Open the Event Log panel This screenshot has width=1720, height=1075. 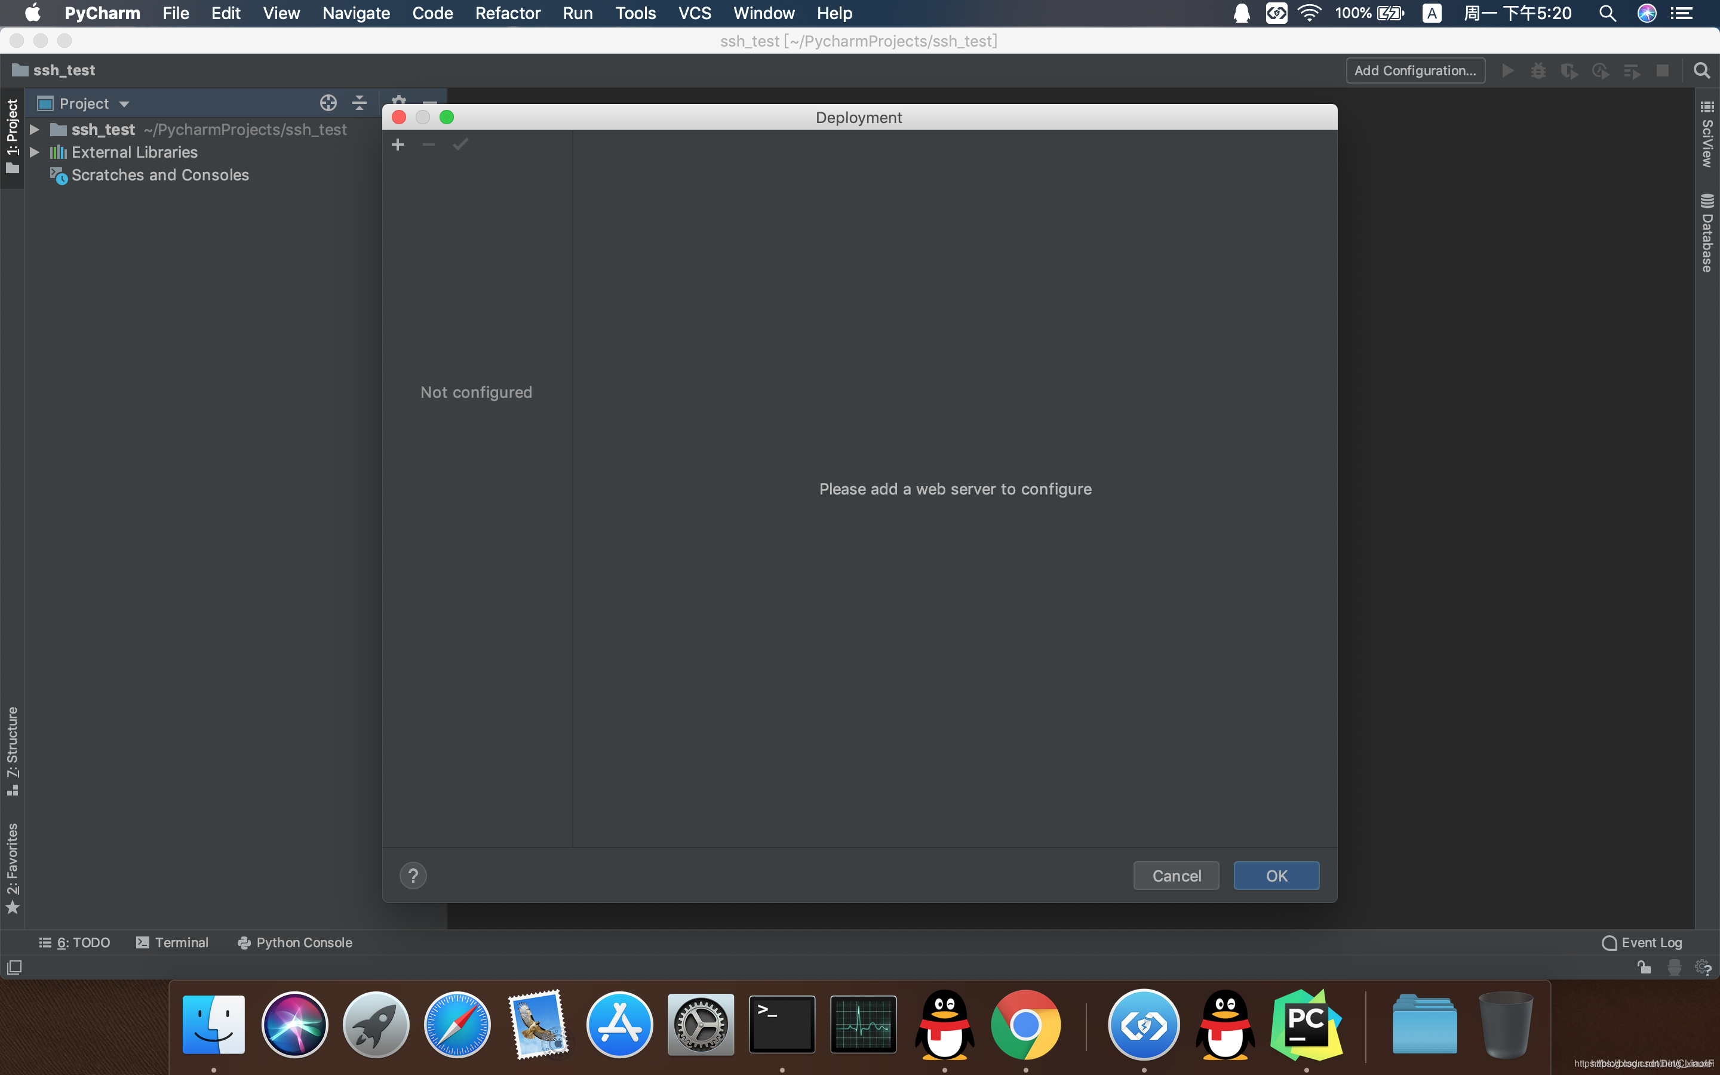[1642, 942]
